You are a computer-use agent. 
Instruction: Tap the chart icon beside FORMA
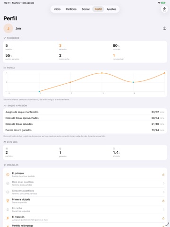point(5,68)
